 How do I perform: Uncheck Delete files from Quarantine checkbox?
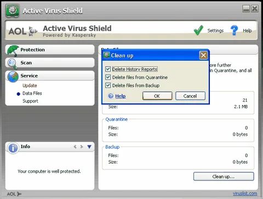tap(108, 77)
